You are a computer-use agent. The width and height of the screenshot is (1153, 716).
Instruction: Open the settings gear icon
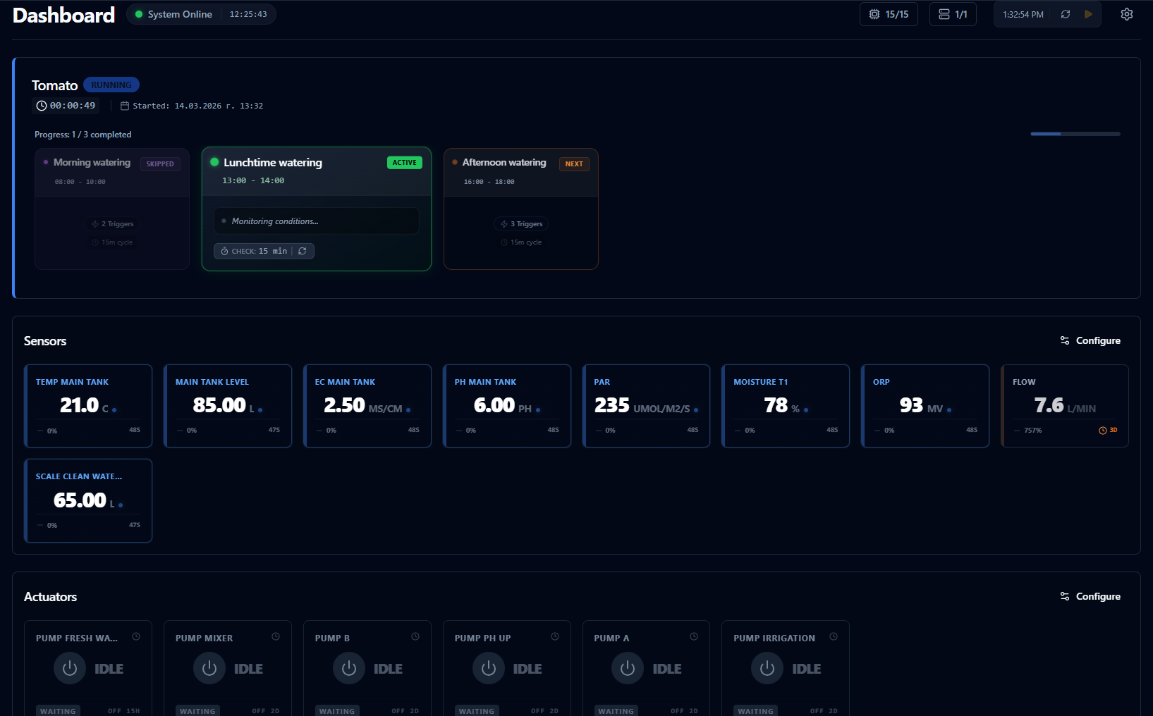pos(1127,14)
